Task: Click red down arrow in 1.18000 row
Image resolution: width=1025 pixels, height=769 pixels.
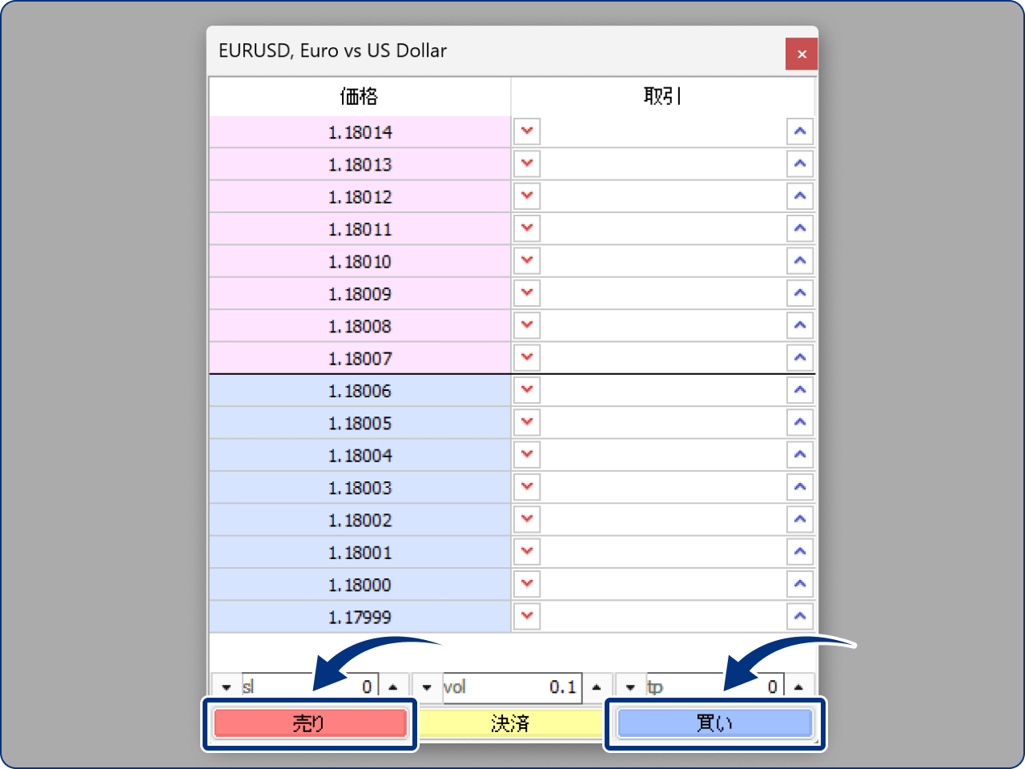Action: [x=527, y=584]
